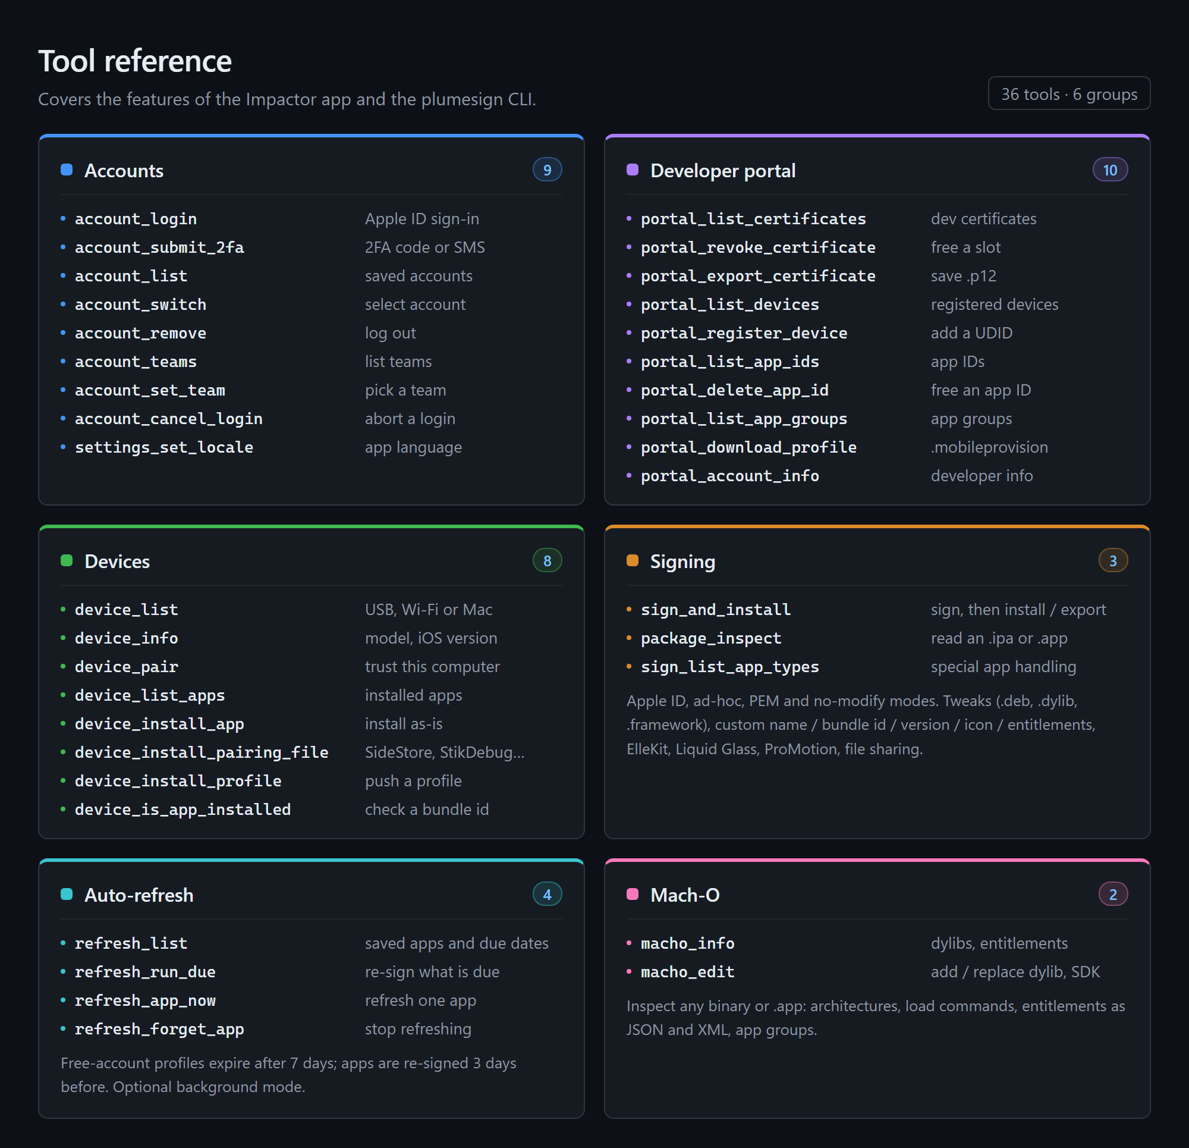Click portal_export_certificate entry
The width and height of the screenshot is (1189, 1148).
point(759,276)
